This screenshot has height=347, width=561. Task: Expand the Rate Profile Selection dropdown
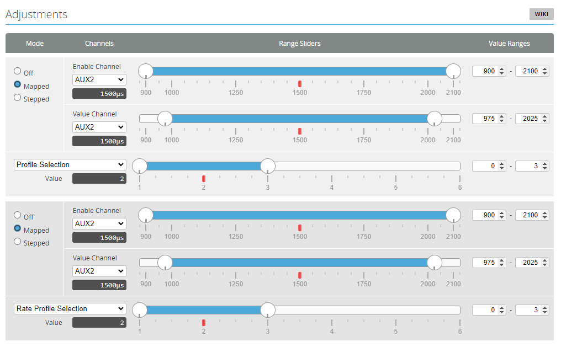[70, 308]
